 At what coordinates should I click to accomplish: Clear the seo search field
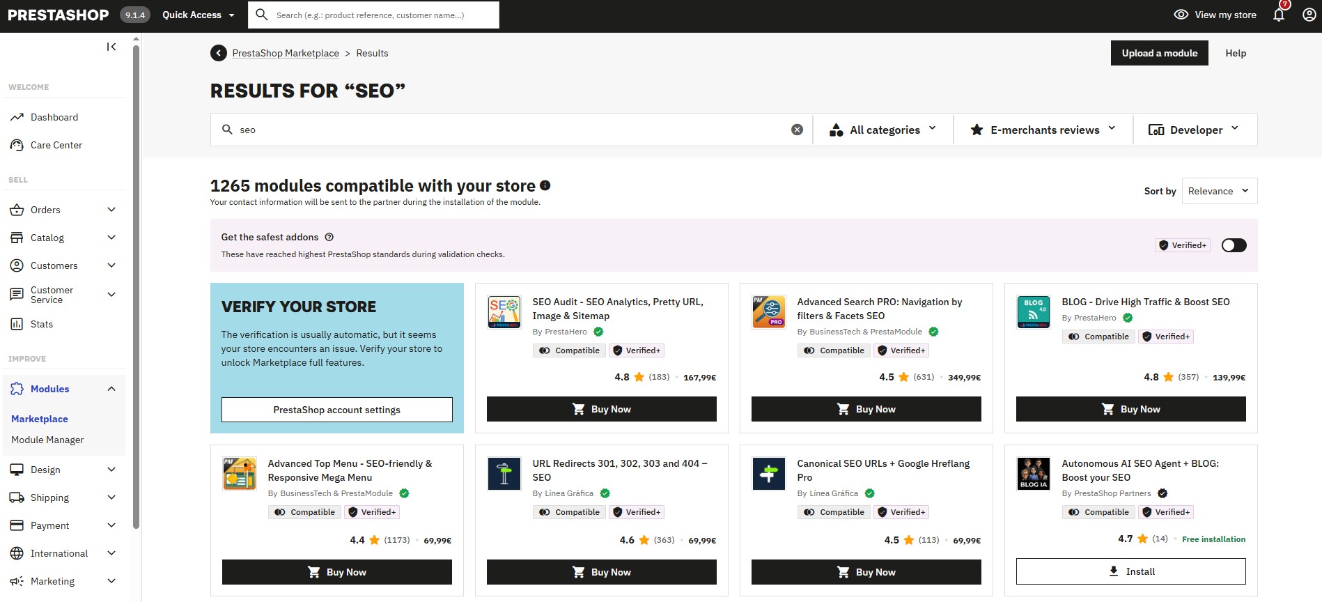pos(798,130)
